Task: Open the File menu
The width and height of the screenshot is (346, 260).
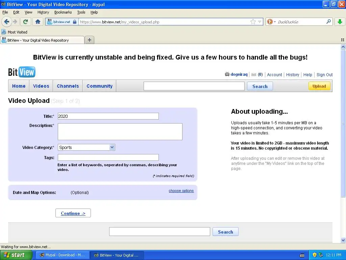Action: (x=5, y=12)
